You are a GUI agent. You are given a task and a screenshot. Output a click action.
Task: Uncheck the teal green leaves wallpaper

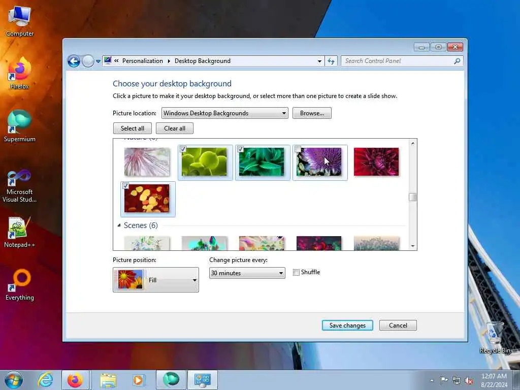(x=240, y=149)
